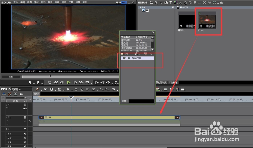Click the fast forward double-arrow button
This screenshot has height=148, width=253.
coord(81,82)
